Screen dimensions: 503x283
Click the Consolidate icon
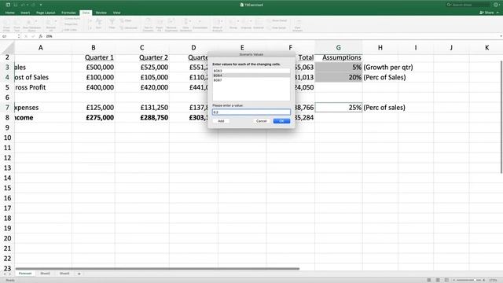[200, 24]
